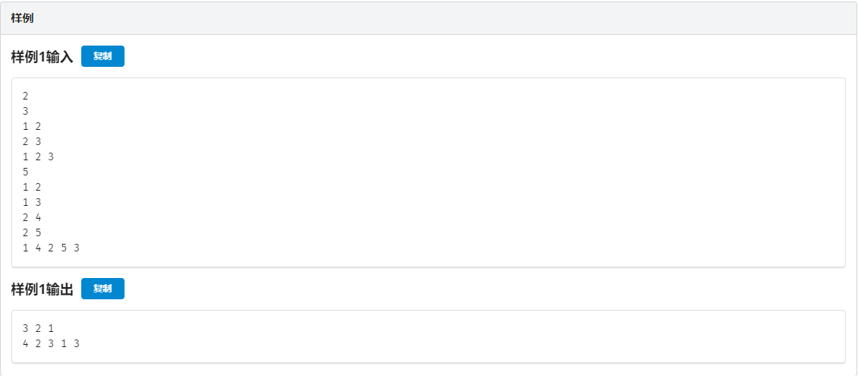Click the 样例 section header
858x376 pixels.
(x=22, y=17)
